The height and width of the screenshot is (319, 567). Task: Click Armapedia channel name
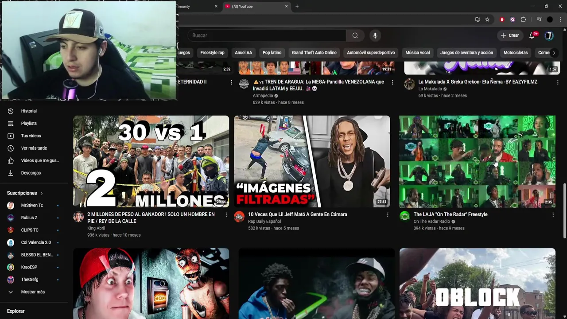(263, 96)
